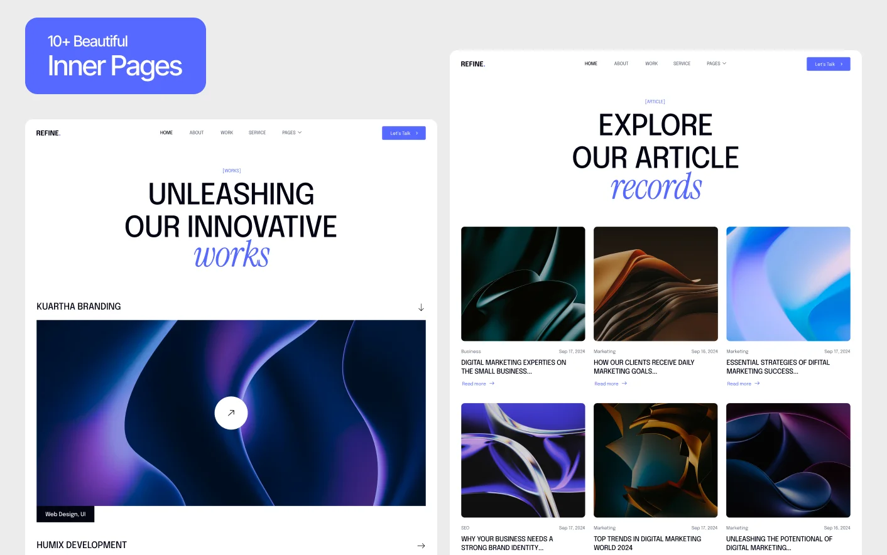Viewport: 887px width, 555px height.
Task: Click REFINE logo on the Works page
Action: click(48, 133)
